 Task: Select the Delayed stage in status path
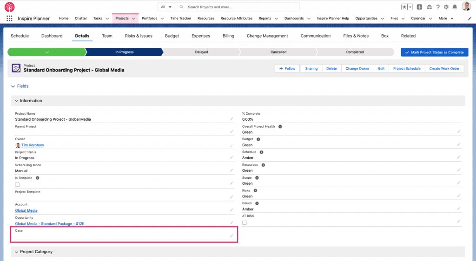tap(201, 52)
